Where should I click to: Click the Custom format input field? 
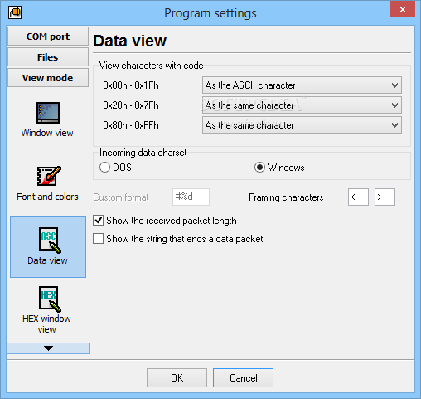click(x=191, y=197)
